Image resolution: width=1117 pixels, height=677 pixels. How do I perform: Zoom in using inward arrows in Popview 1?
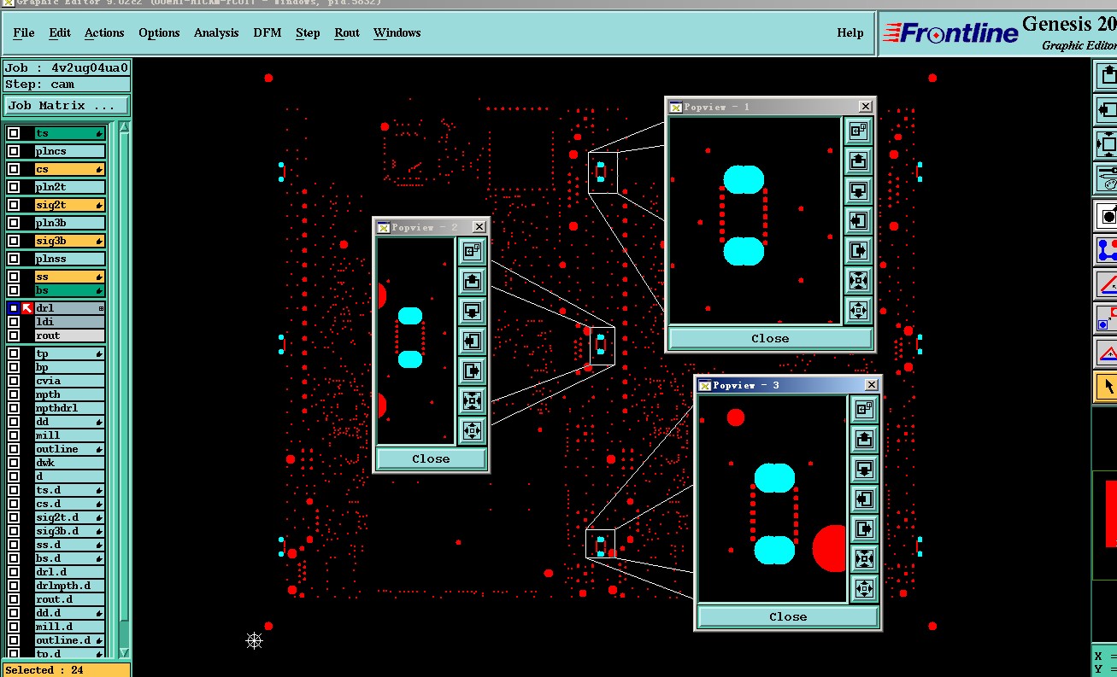coord(858,280)
